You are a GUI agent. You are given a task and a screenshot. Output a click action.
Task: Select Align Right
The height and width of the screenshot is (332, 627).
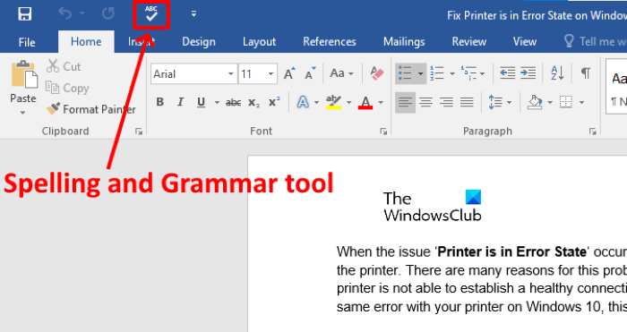coord(446,102)
